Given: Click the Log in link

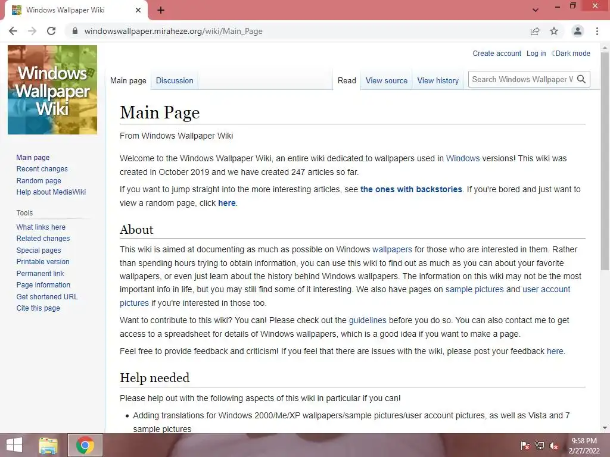Looking at the screenshot, I should click(536, 54).
